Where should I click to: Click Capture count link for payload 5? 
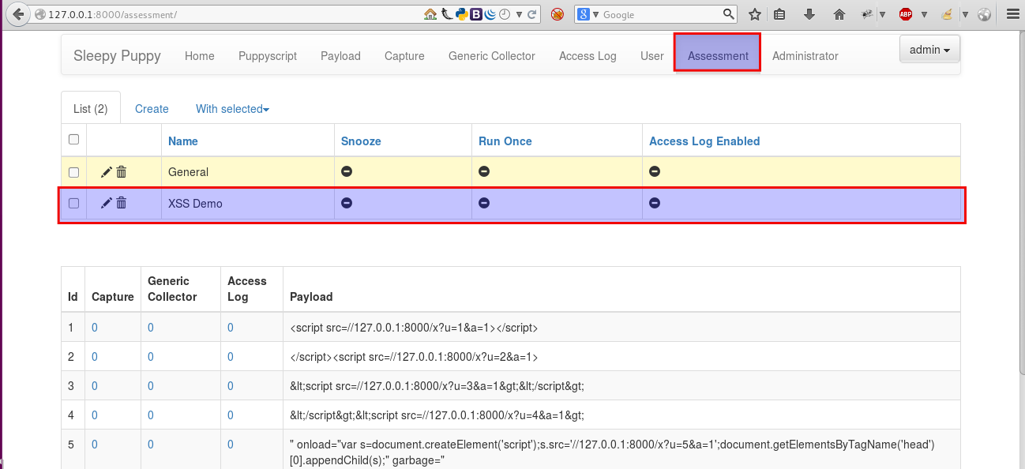(95, 445)
